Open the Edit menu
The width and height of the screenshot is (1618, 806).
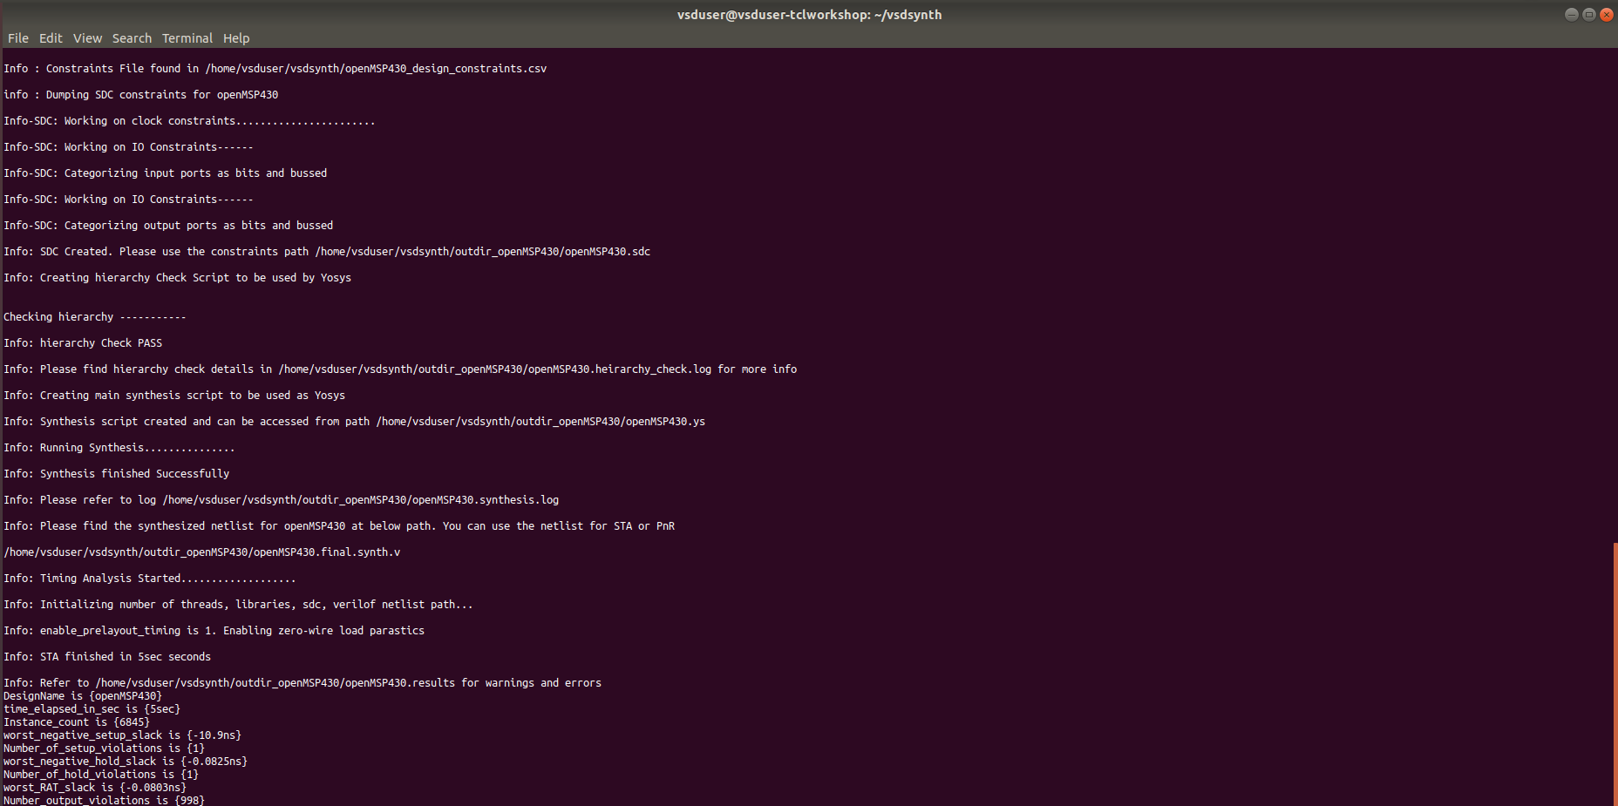pyautogui.click(x=50, y=37)
